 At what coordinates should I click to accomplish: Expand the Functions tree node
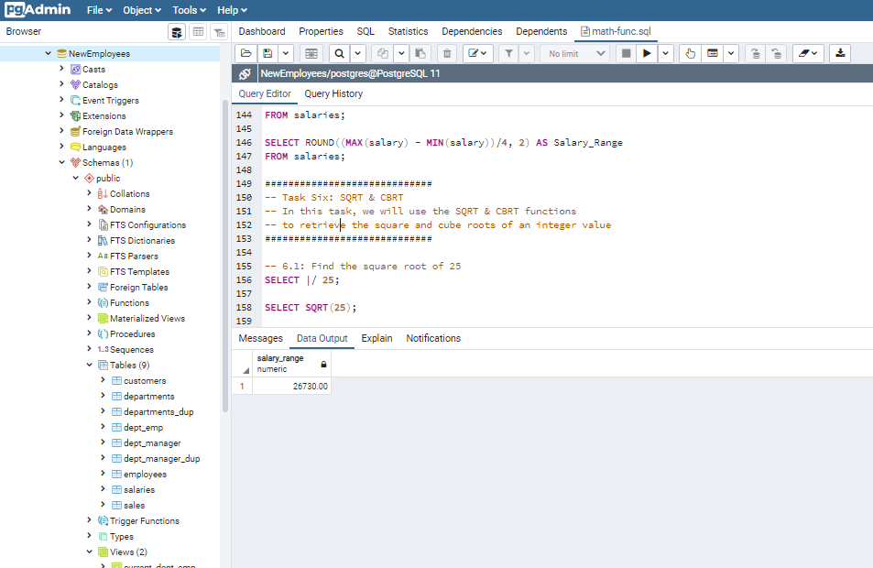pos(89,302)
